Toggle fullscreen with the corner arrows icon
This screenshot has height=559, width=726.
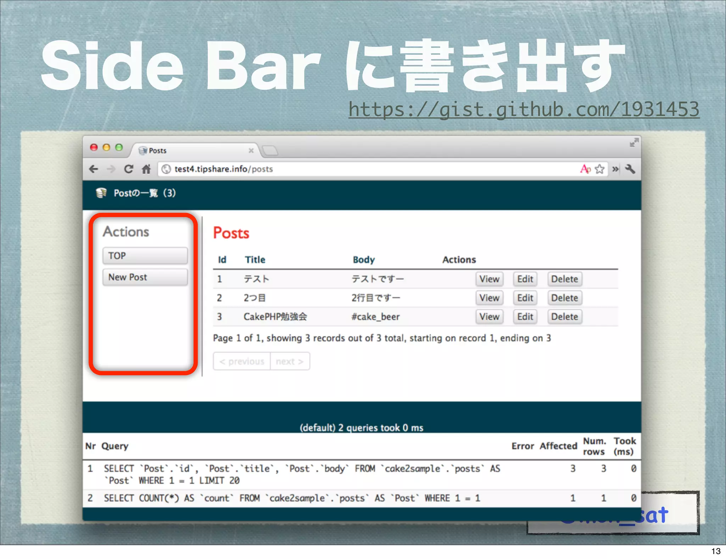coord(634,143)
